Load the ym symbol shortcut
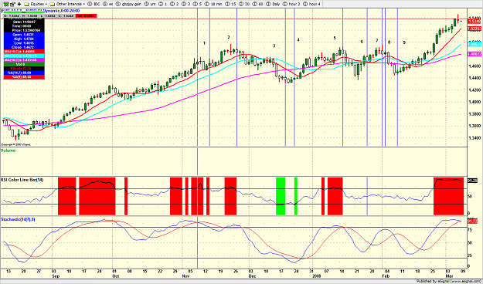The height and width of the screenshot is (284, 483). click(x=151, y=5)
